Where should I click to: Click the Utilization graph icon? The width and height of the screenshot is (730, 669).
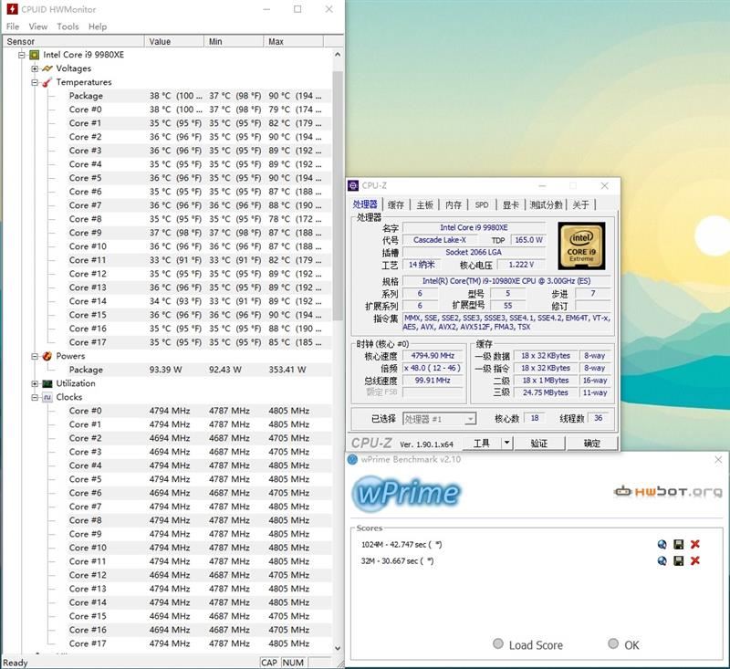(x=47, y=383)
